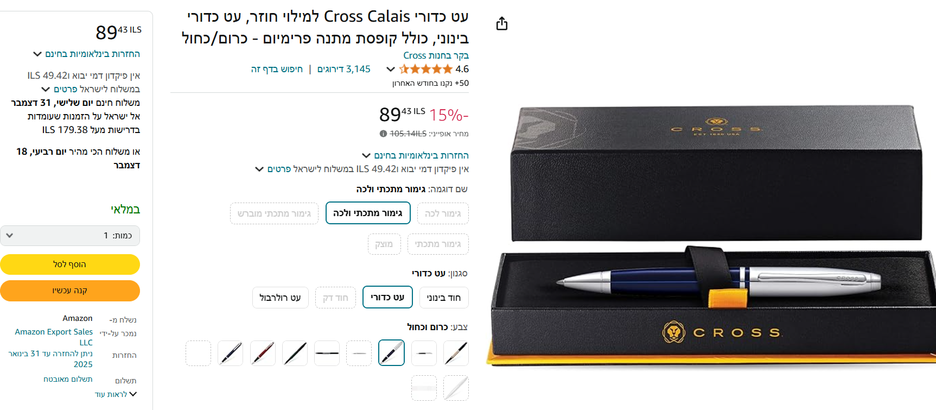Select the גימור לכה style option
Viewport: 936px width, 410px height.
443,213
